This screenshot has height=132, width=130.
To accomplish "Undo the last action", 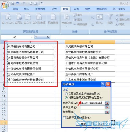I will pyautogui.click(x=17, y=3).
